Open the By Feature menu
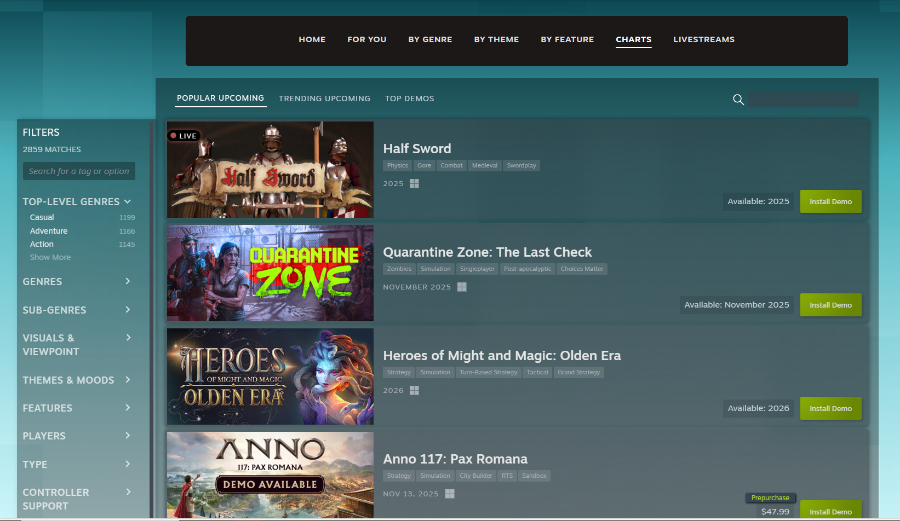The image size is (900, 521). (x=567, y=39)
